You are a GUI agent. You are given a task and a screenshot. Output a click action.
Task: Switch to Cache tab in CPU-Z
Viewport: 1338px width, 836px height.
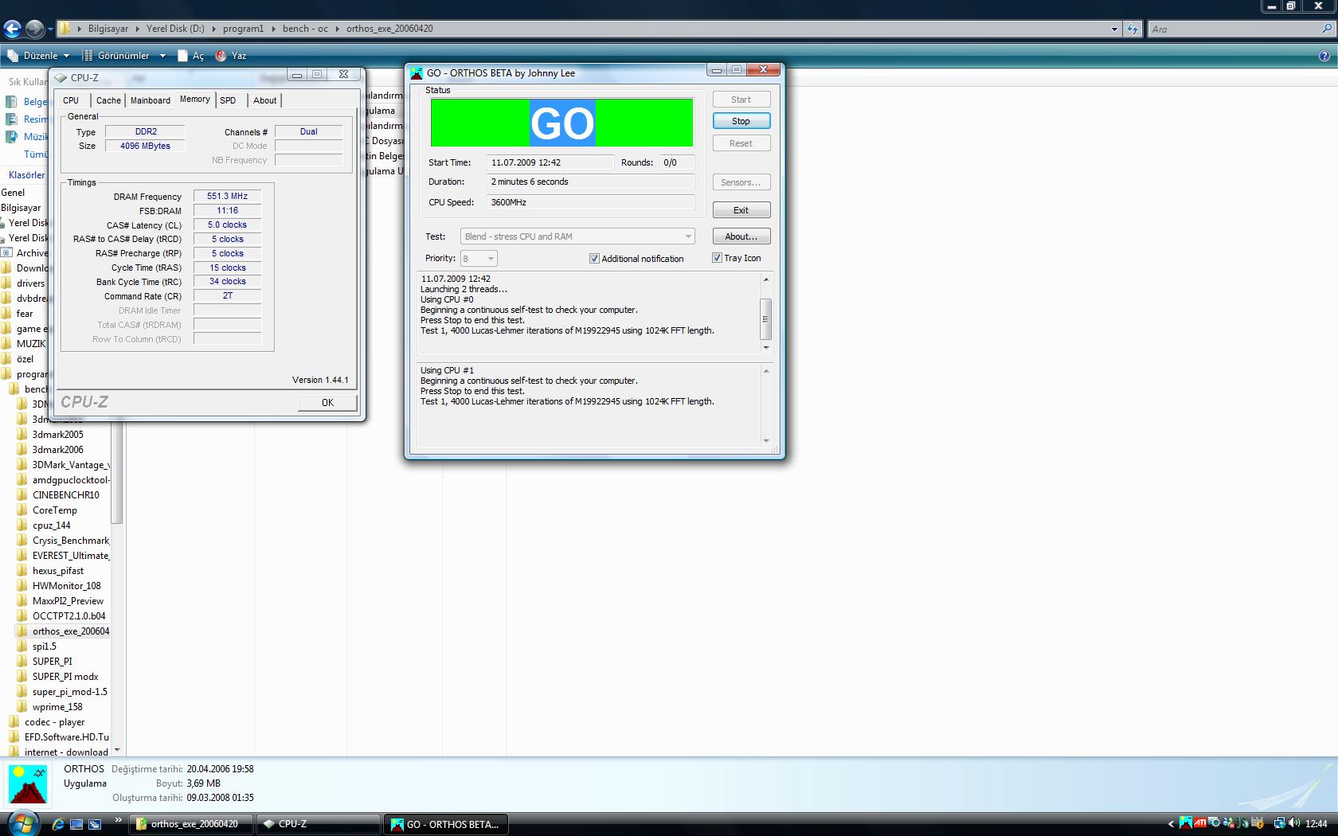point(108,100)
